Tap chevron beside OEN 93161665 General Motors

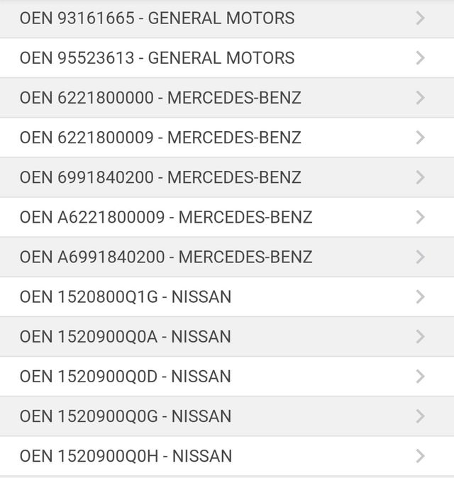pos(421,18)
